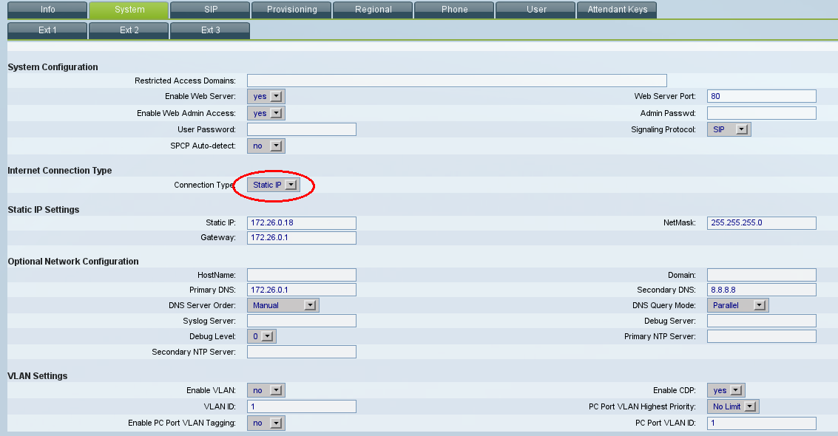This screenshot has height=436, width=838.
Task: Switch to the SIP tab
Action: point(210,10)
